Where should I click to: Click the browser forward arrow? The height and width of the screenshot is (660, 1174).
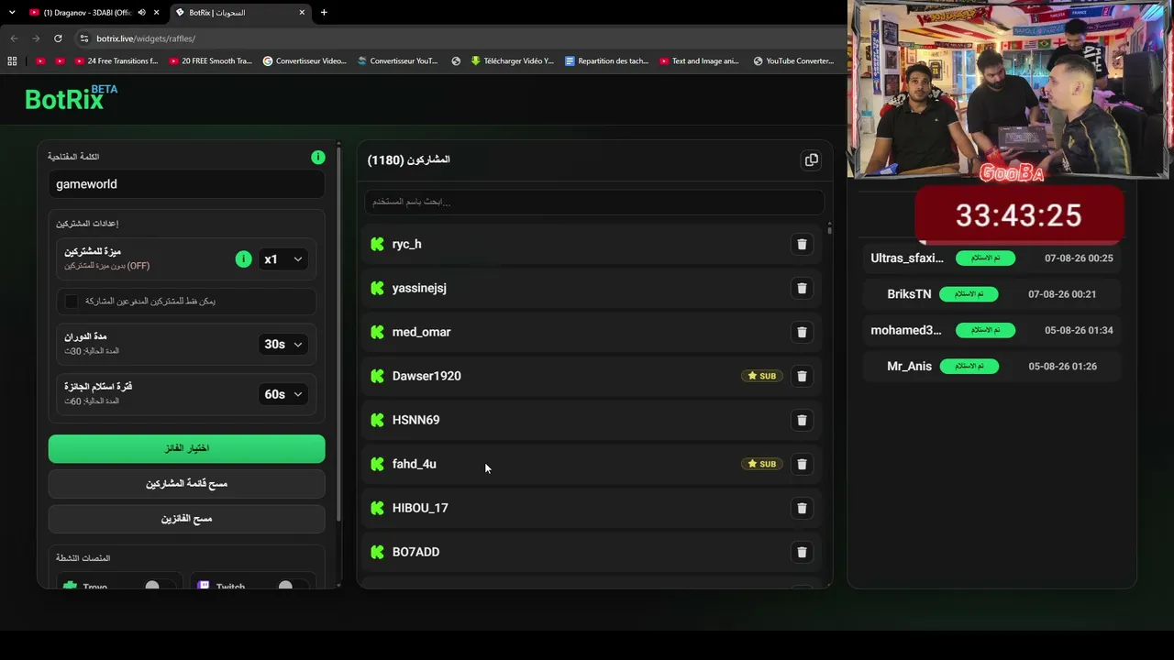36,38
